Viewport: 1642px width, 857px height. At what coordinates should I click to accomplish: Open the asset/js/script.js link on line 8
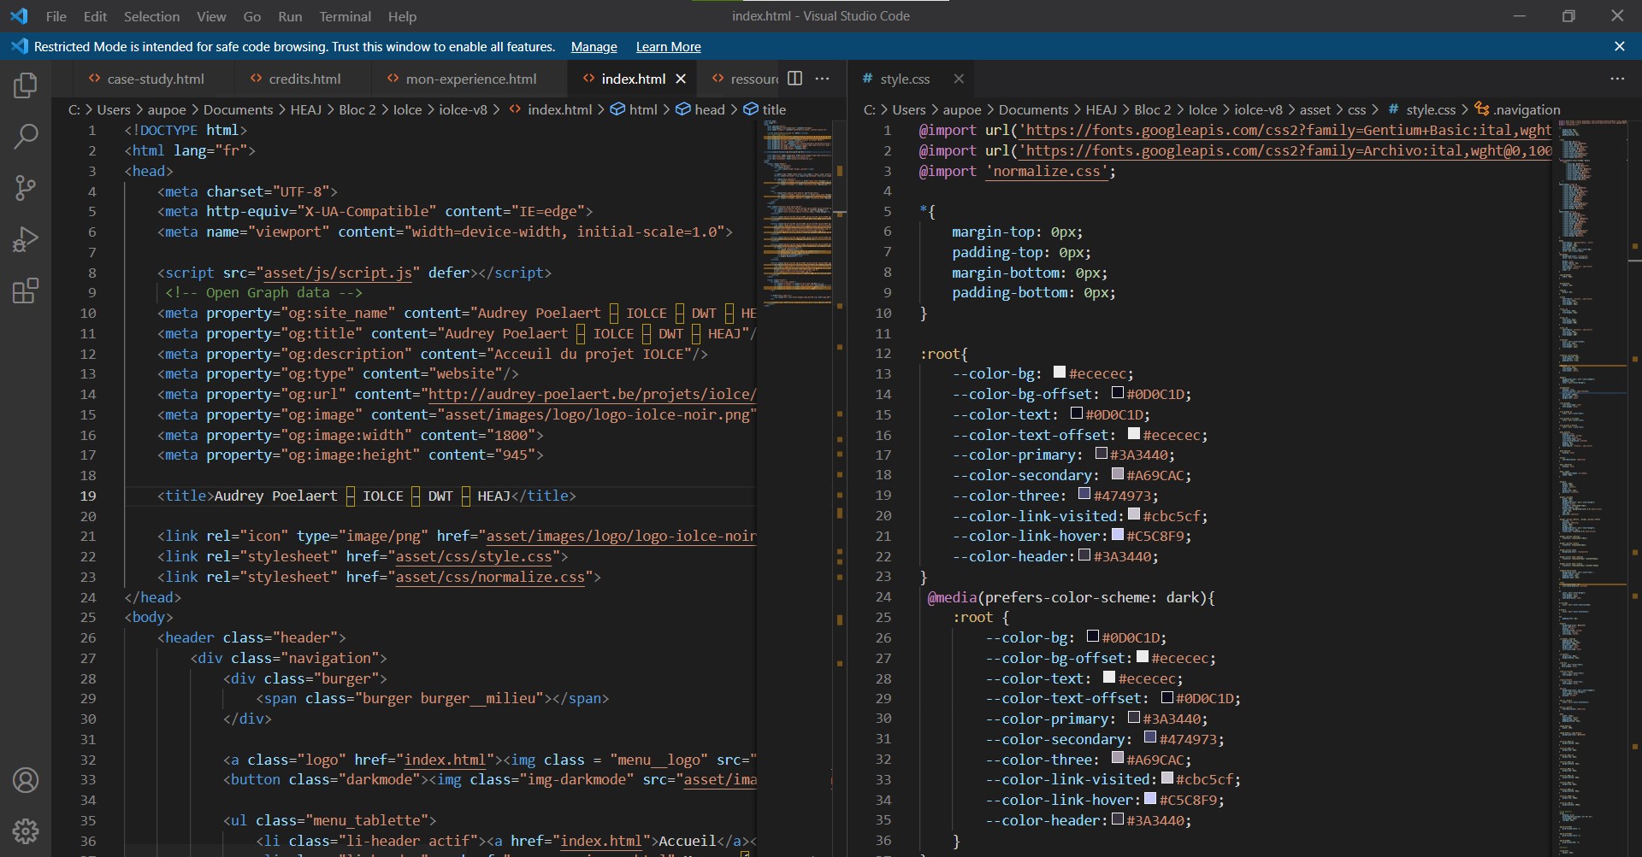pos(338,273)
